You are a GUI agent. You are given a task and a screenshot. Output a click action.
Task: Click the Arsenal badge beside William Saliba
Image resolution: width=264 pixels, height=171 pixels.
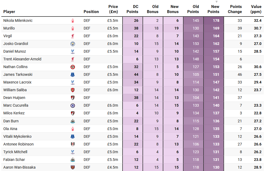coord(72,90)
